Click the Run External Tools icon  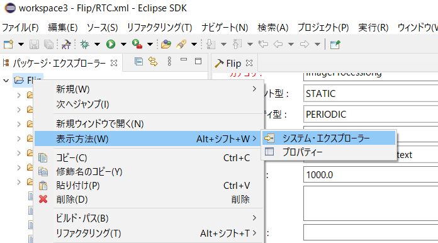137,44
